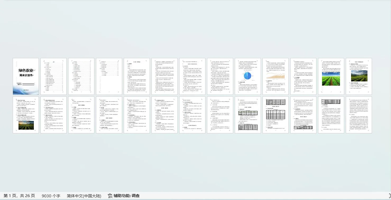Select the 第一章 chapter opening page
391x200 pixels.
(137, 76)
